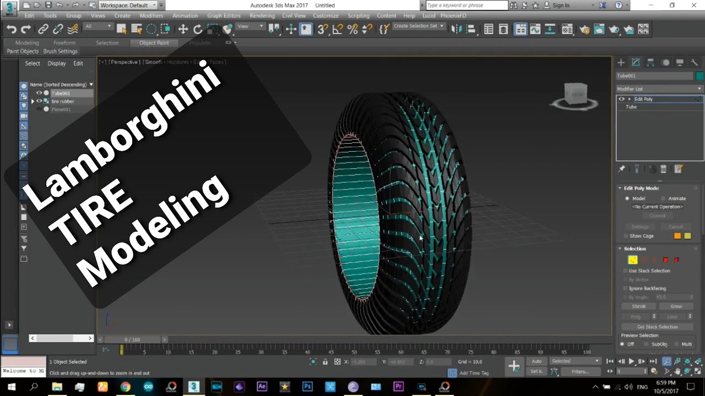Toggle Edit Poly modifier eye icon

coord(622,99)
